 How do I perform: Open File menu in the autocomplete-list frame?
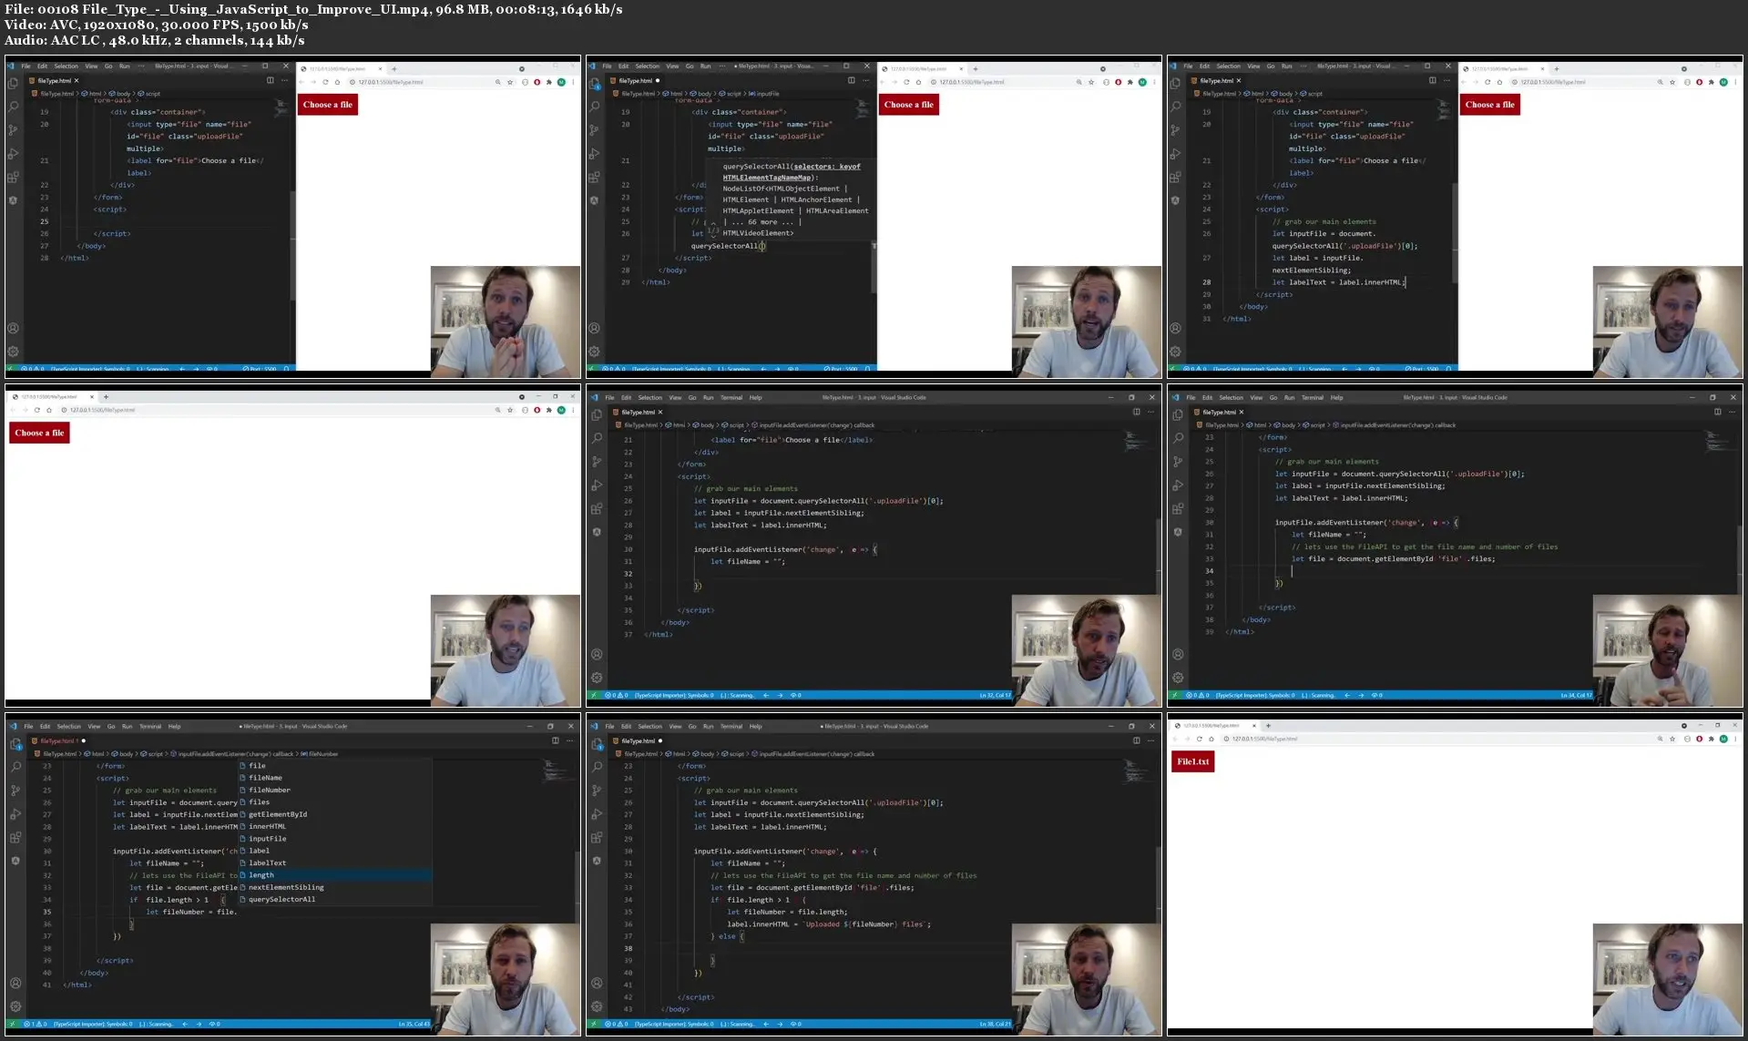(28, 726)
